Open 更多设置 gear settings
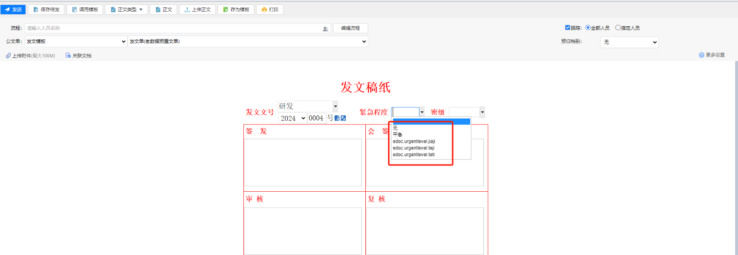738x255 pixels. [701, 55]
